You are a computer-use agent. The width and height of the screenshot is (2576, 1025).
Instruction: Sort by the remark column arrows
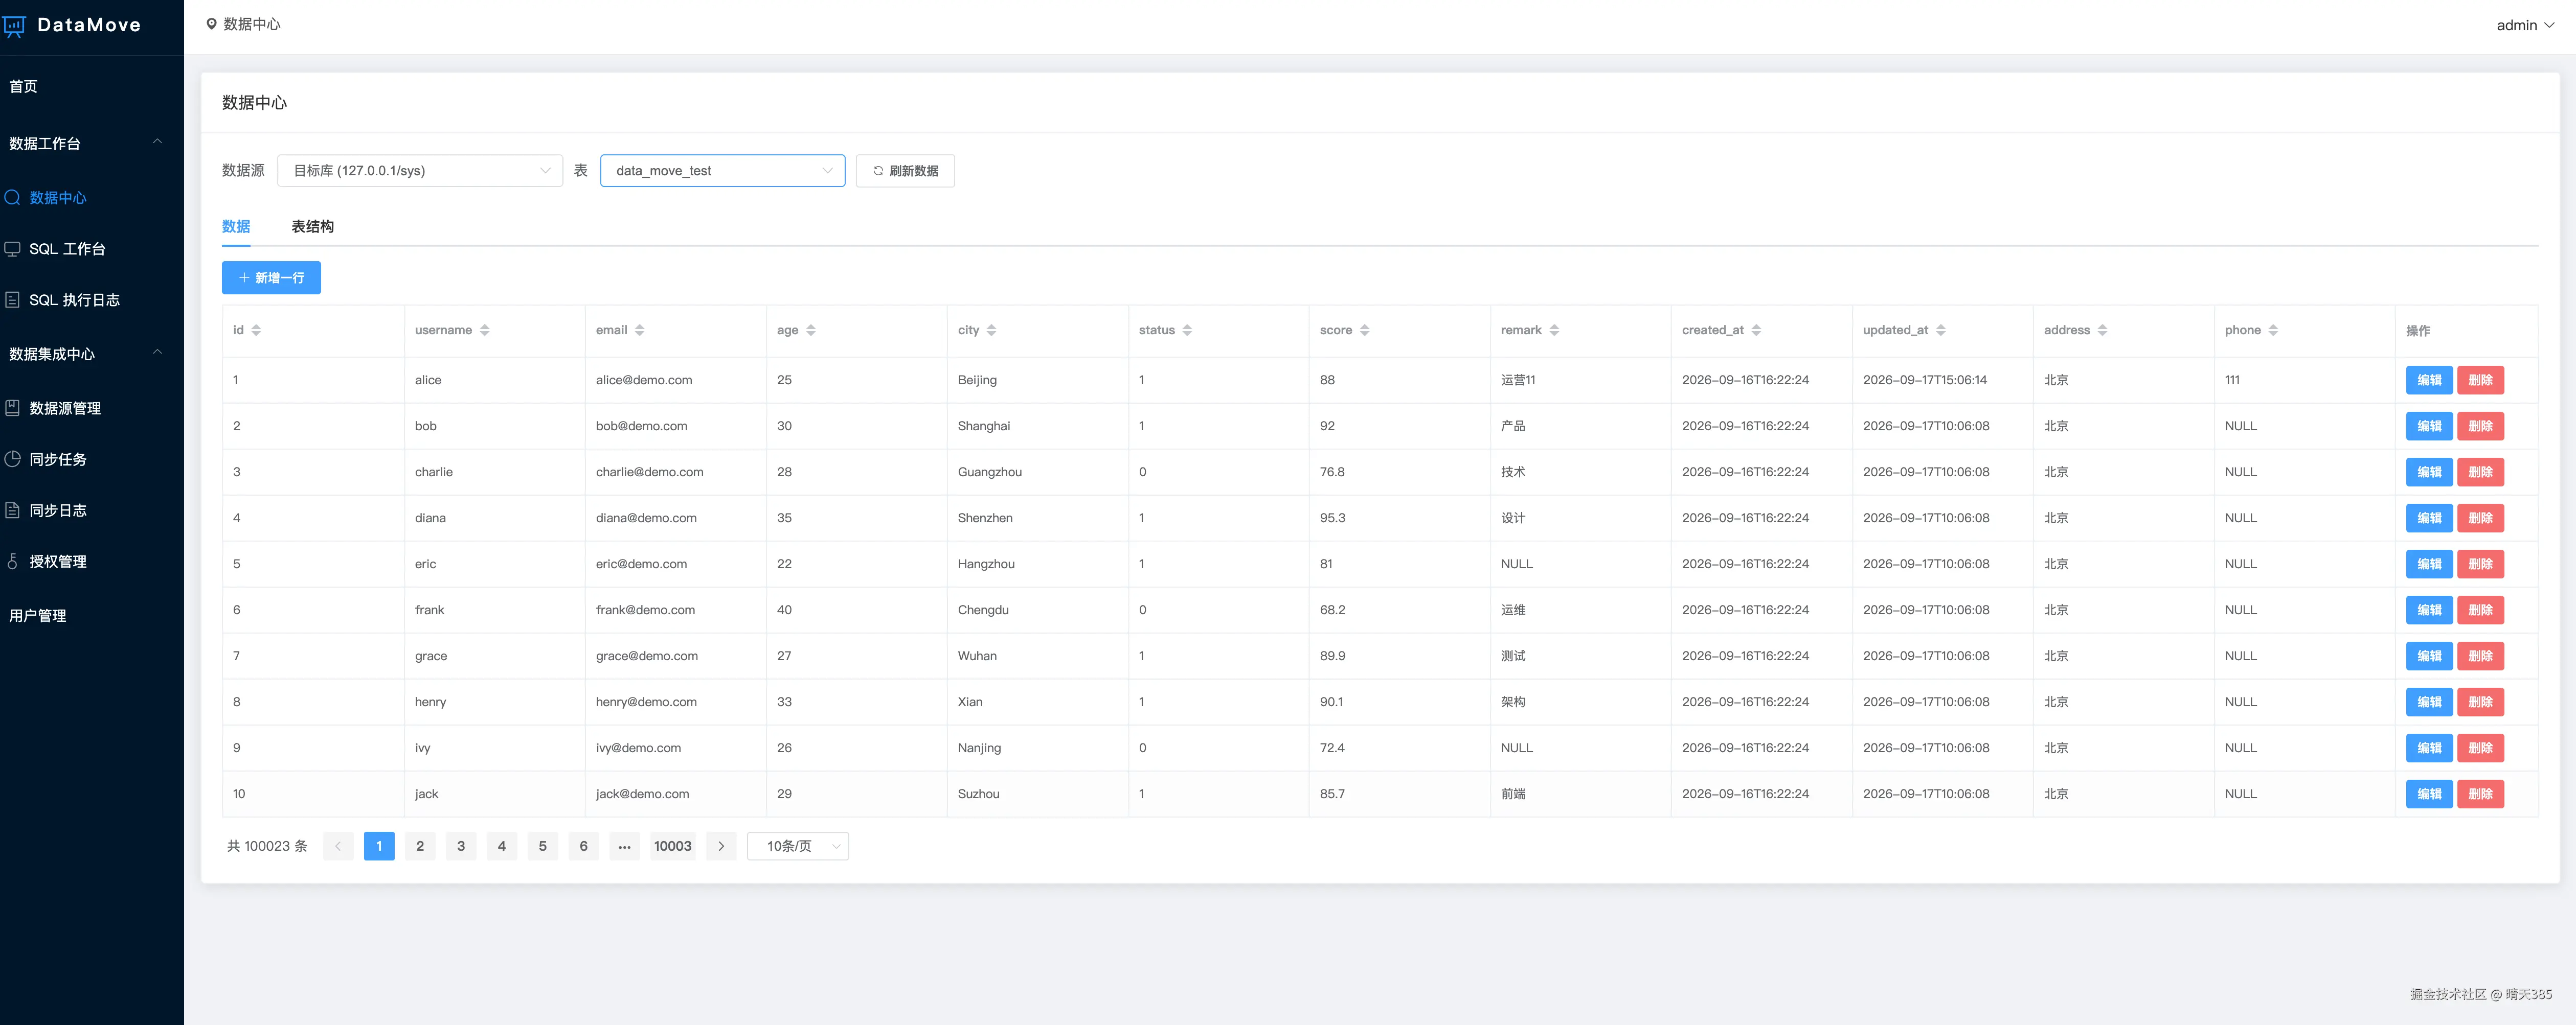1555,331
